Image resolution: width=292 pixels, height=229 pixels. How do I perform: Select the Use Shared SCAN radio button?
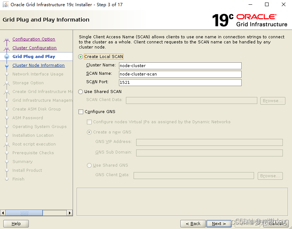80,92
